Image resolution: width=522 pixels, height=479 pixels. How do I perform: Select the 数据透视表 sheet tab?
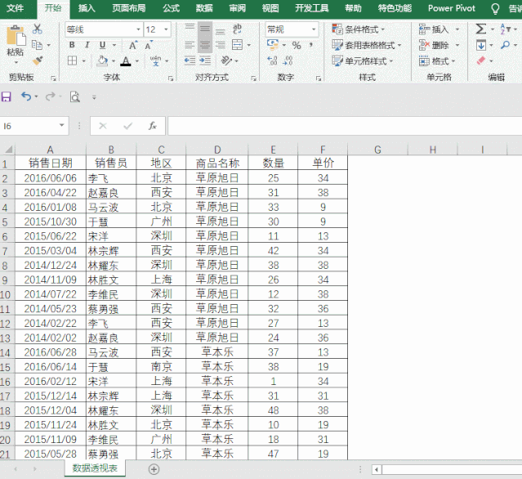[95, 468]
